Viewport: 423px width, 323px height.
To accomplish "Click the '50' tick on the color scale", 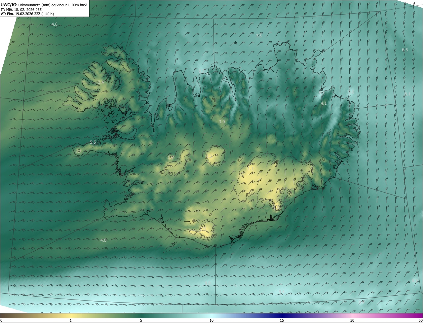I will 420,320.
